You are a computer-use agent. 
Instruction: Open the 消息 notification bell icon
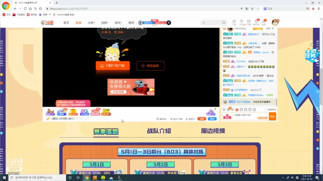tap(264, 22)
